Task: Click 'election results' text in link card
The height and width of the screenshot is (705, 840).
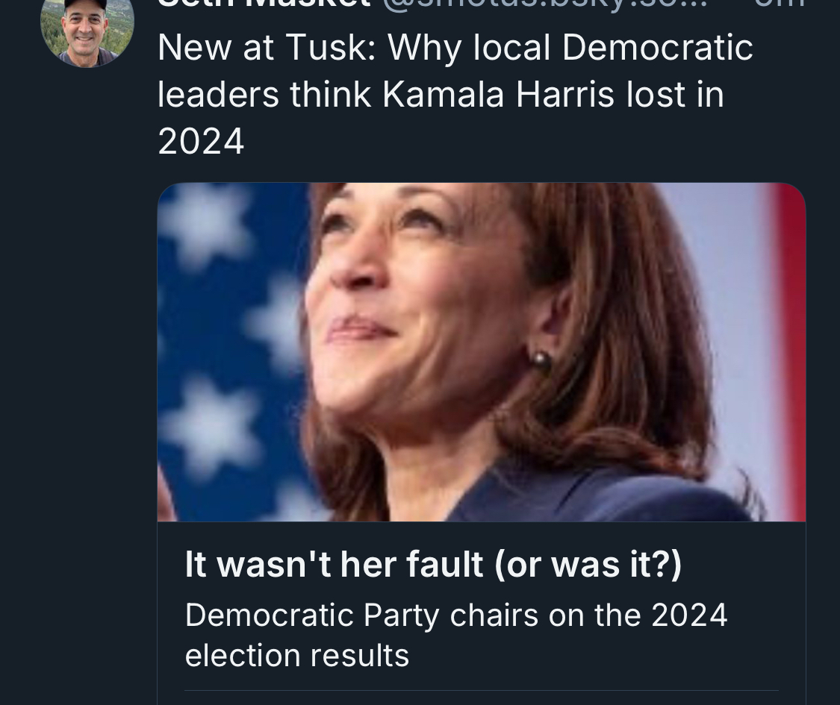Action: pos(296,656)
